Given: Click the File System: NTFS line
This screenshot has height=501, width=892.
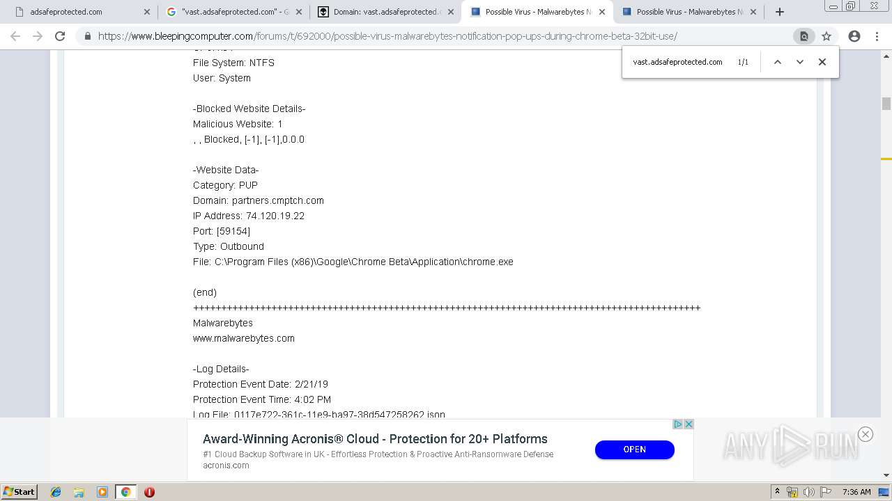Looking at the screenshot, I should pyautogui.click(x=233, y=63).
